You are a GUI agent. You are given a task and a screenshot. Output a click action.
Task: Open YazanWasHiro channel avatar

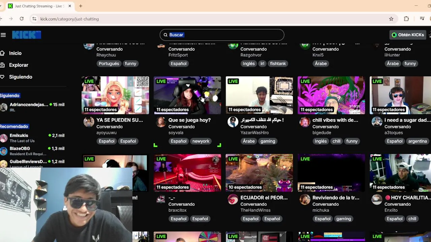(233, 122)
